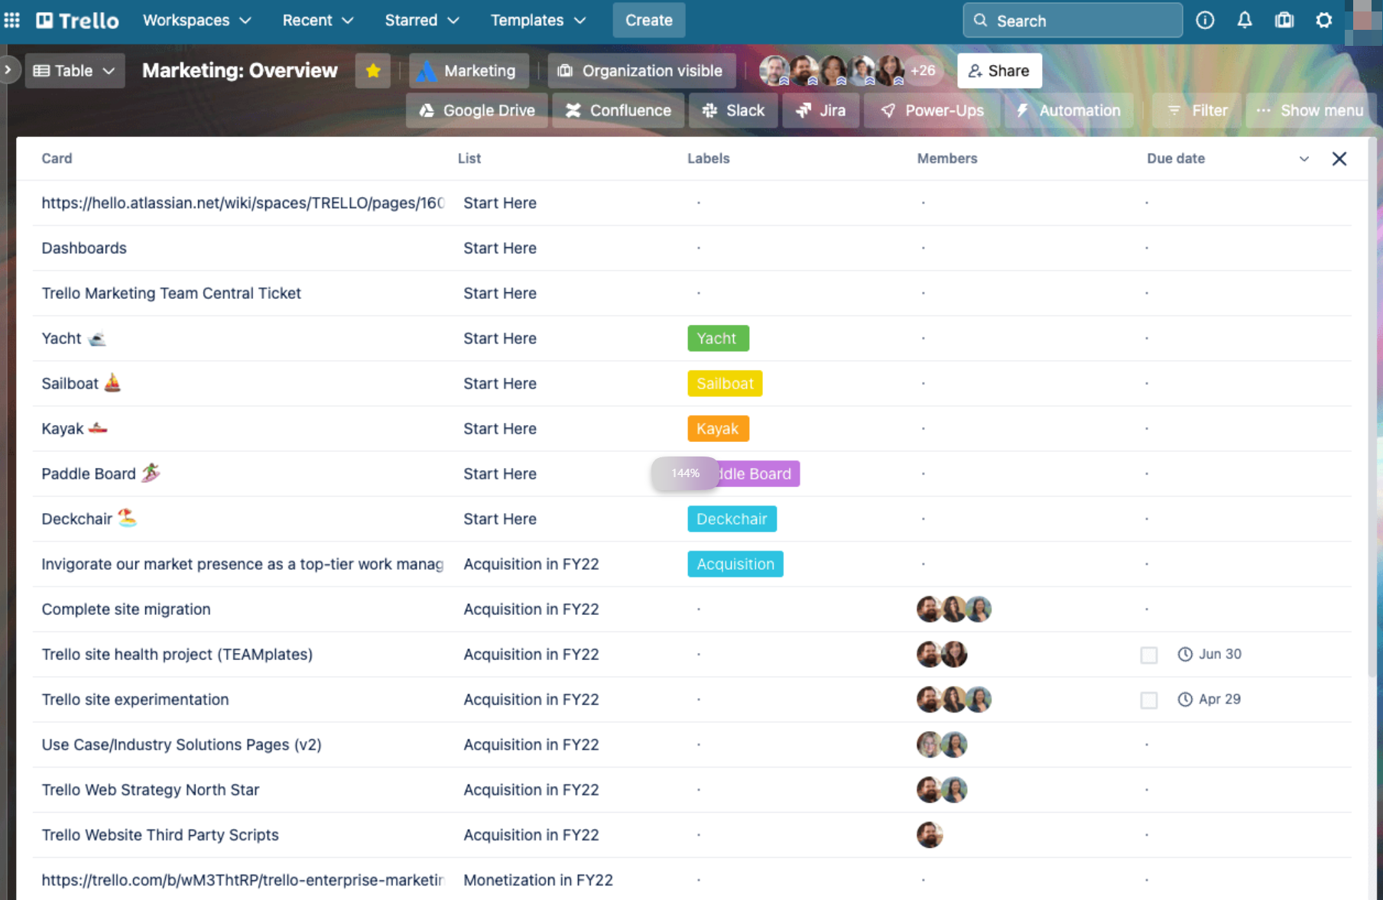
Task: Open the Starred menu
Action: pos(421,21)
